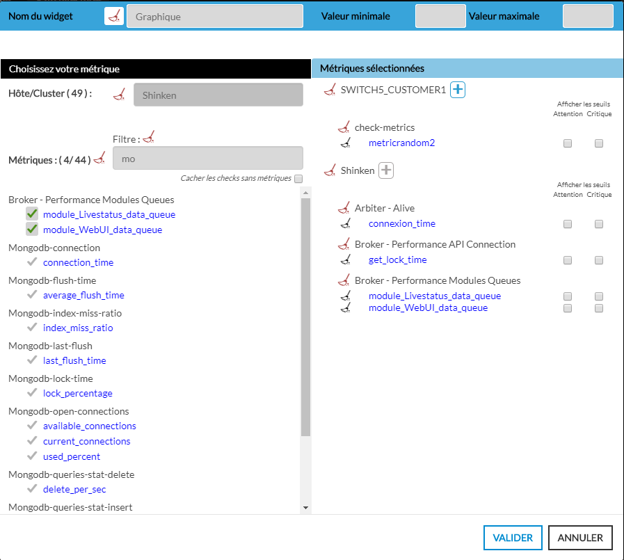Remove metricrandom2 using its black broom icon
The width and height of the screenshot is (624, 560).
pos(346,143)
